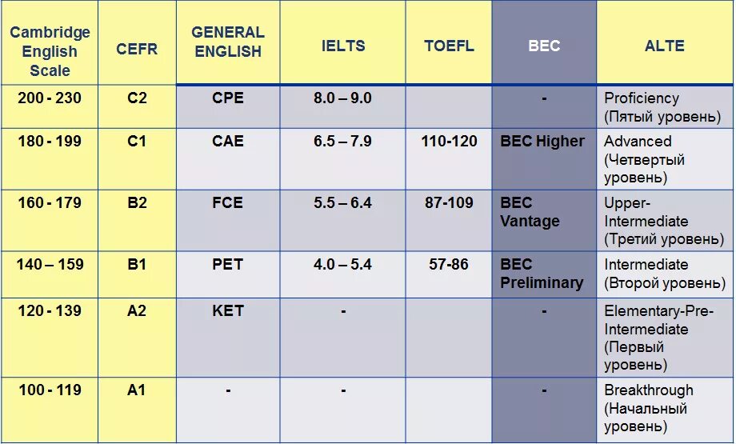736x444 pixels.
Task: Select the 200 - 230 scale cell
Action: [x=50, y=98]
